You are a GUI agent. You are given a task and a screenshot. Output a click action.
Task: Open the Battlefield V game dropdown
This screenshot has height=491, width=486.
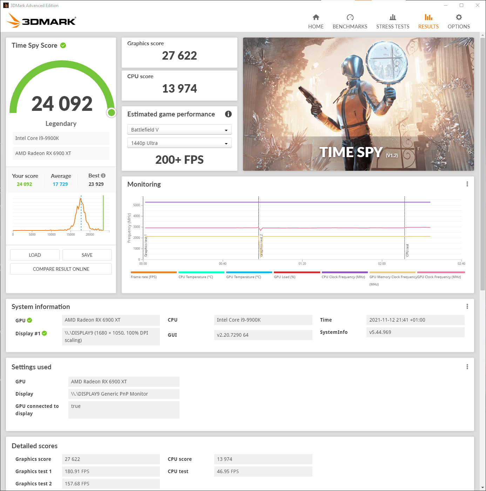click(179, 130)
